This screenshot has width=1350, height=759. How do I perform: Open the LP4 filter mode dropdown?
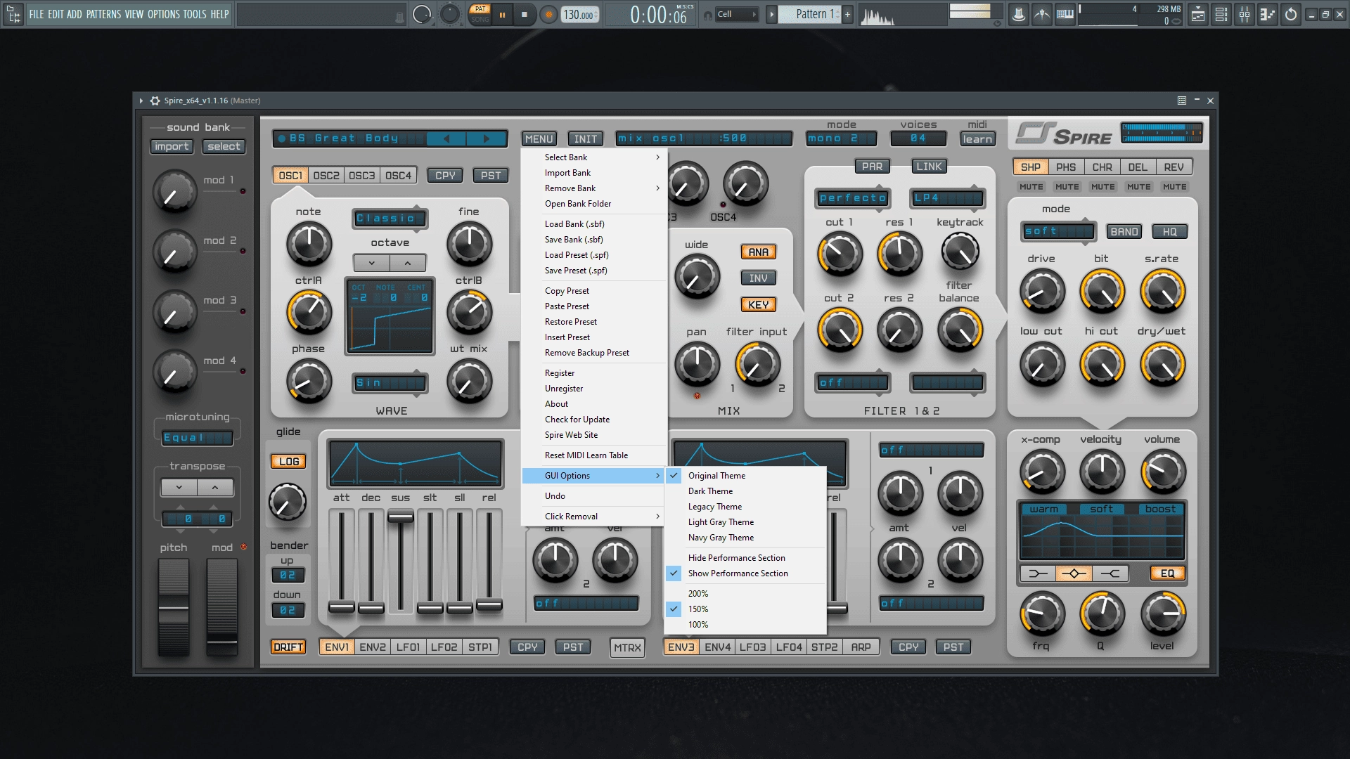pyautogui.click(x=947, y=198)
